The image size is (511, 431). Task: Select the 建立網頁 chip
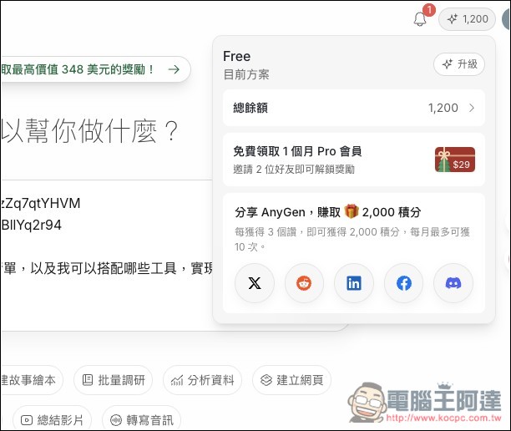tap(291, 380)
